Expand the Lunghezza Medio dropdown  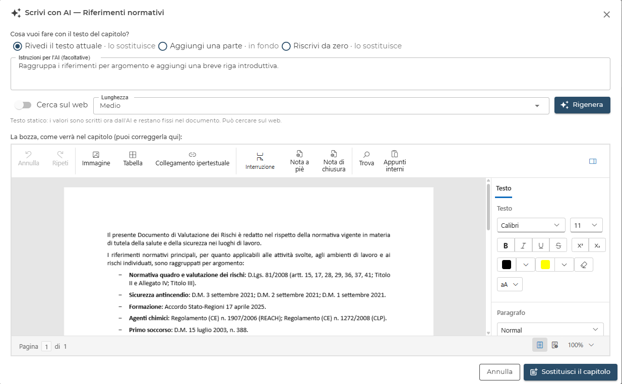pos(321,105)
